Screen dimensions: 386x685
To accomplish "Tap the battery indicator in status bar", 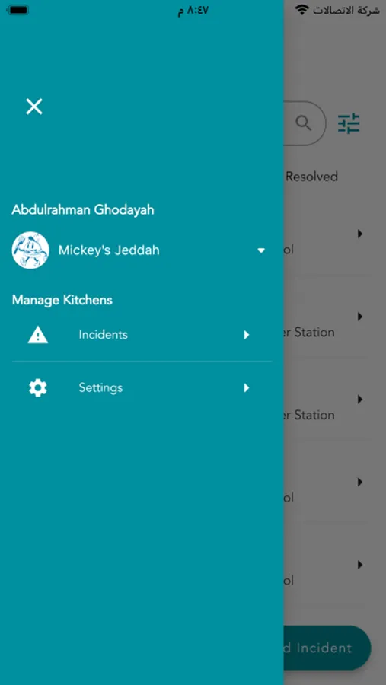I will coord(18,10).
